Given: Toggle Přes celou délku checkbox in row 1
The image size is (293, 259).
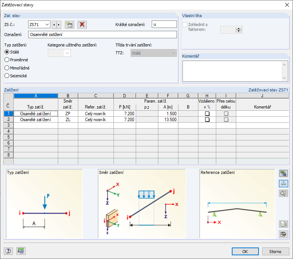Looking at the screenshot, I should click(226, 113).
